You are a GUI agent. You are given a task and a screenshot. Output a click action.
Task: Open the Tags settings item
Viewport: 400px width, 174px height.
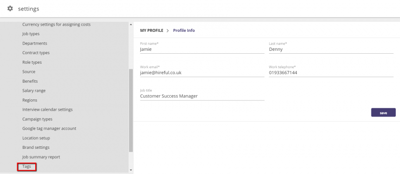(x=27, y=166)
